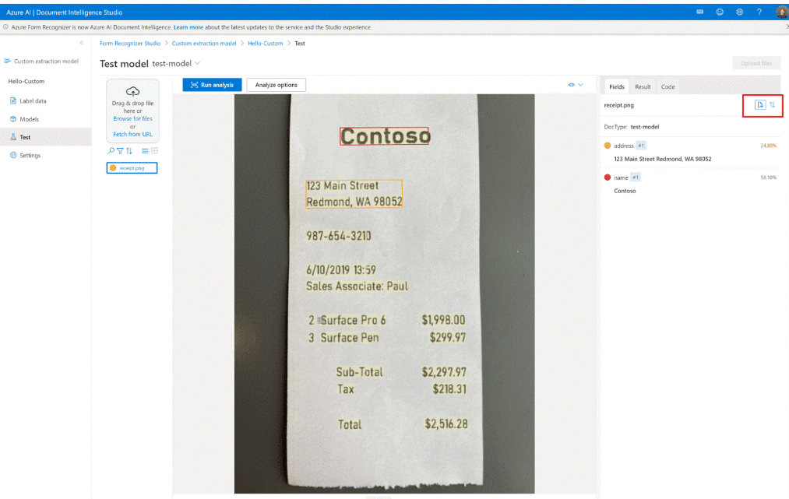Click the Form Recognizer Studio breadcrumb
This screenshot has height=499, width=789.
130,44
